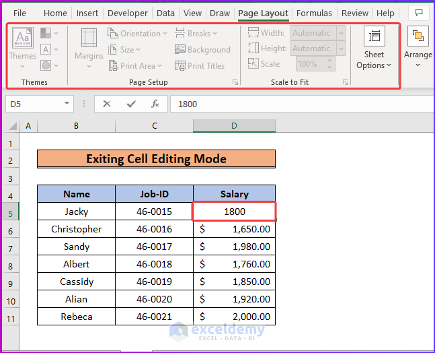Open the Comments speech bubble icon
The image size is (435, 353).
click(x=419, y=13)
